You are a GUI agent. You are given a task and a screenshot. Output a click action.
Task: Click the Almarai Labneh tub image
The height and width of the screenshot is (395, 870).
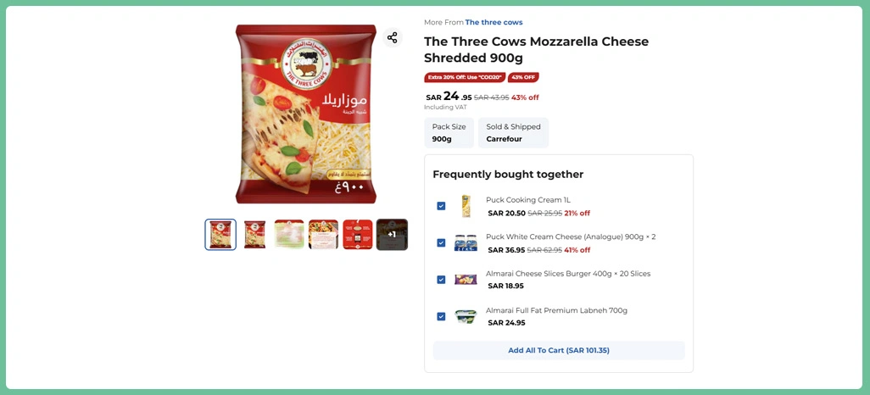click(x=466, y=316)
